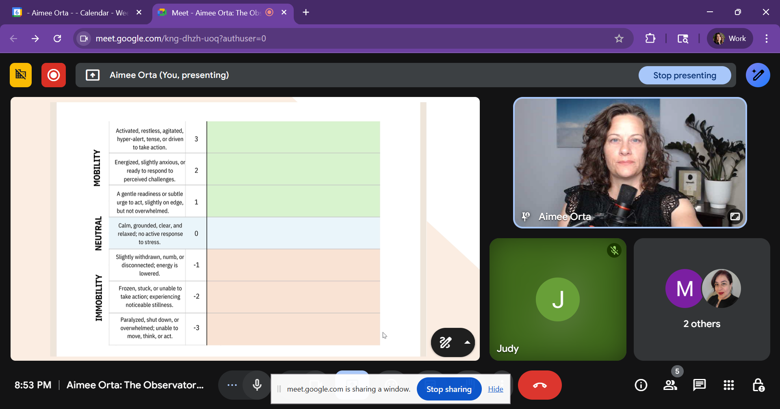Stop presenting the shared window
Viewport: 780px width, 409px height.
(x=685, y=75)
